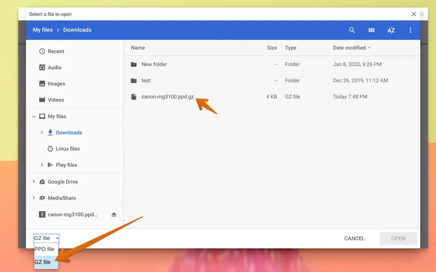This screenshot has height=272, width=436.
Task: Choose GZ file from the filter list
Action: click(x=46, y=262)
